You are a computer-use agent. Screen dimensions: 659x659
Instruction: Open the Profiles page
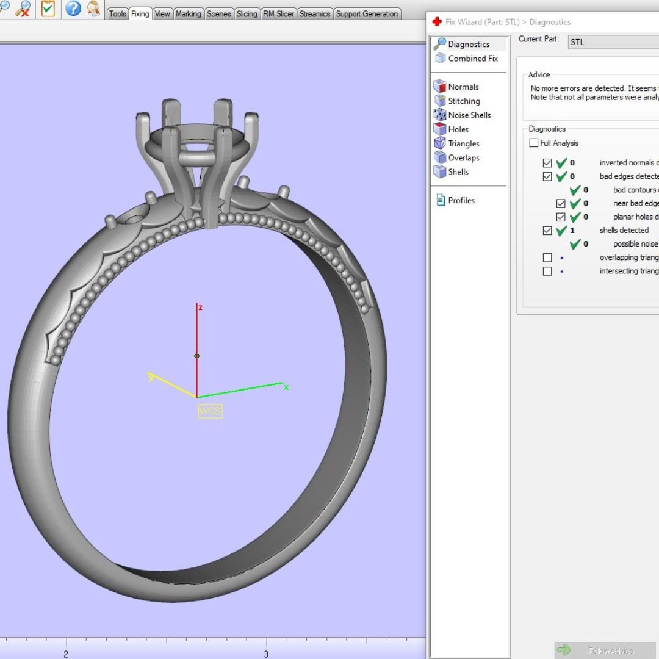461,201
